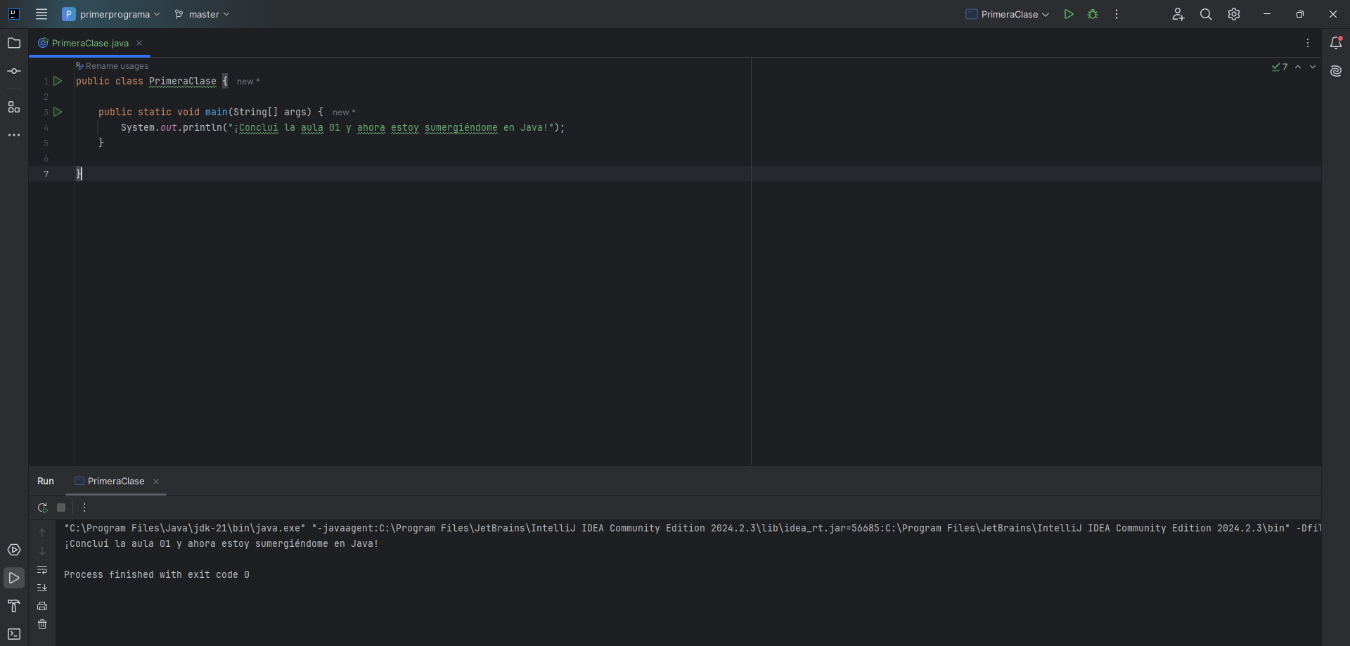This screenshot has width=1350, height=646.
Task: Minimize the IntelliJ window
Action: (1267, 14)
